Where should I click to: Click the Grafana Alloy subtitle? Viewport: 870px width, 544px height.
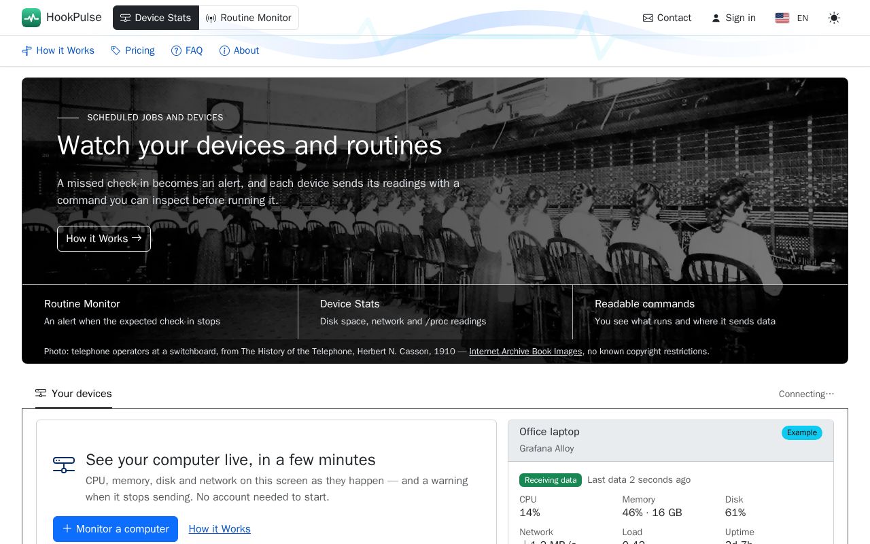tap(546, 449)
